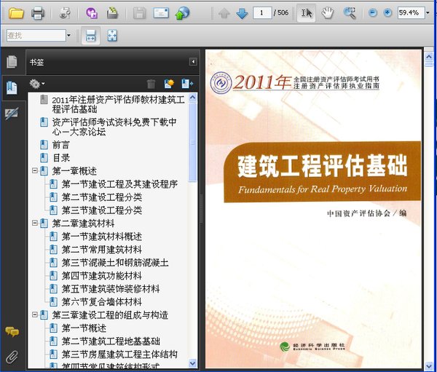Zoom in with the plus button
Image resolution: width=437 pixels, height=372 pixels.
pyautogui.click(x=387, y=13)
